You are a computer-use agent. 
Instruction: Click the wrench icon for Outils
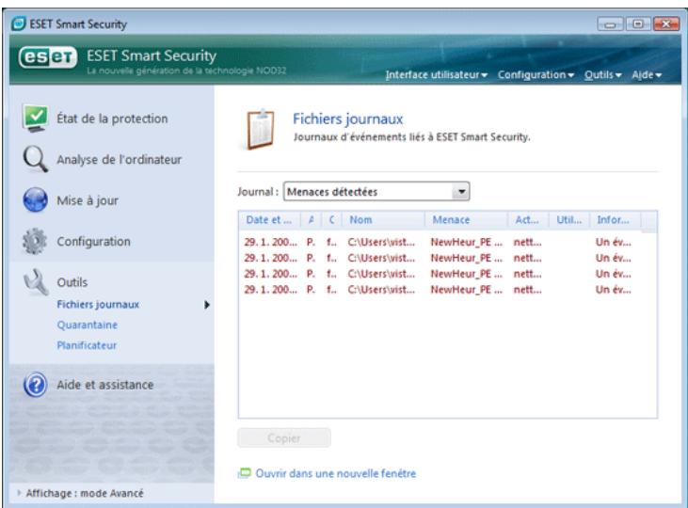pos(36,282)
